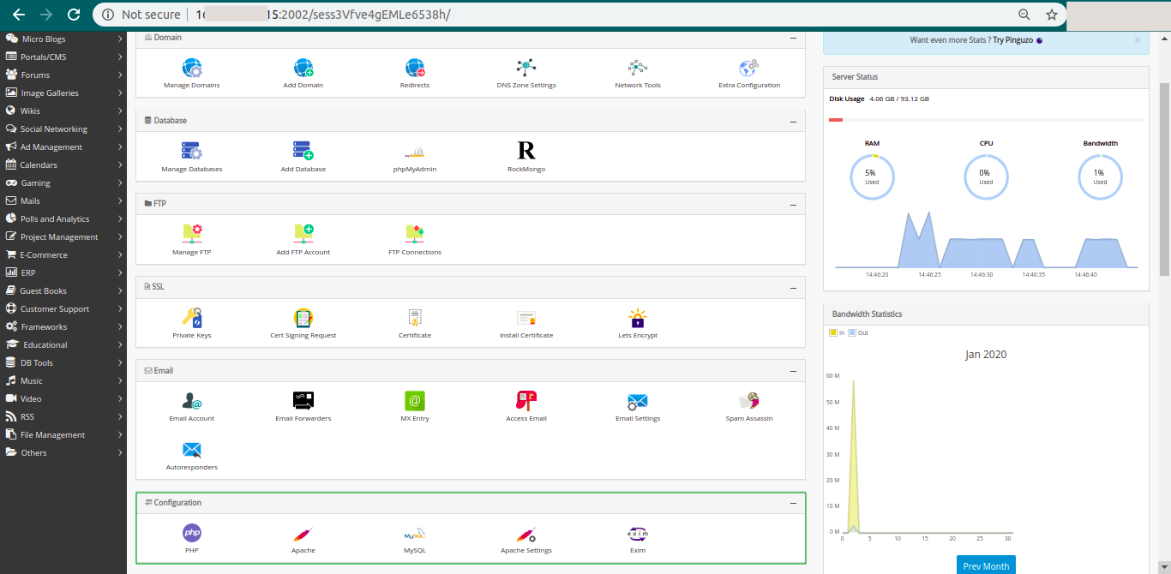Open SSL Private Keys
1171x574 pixels.
tap(191, 318)
